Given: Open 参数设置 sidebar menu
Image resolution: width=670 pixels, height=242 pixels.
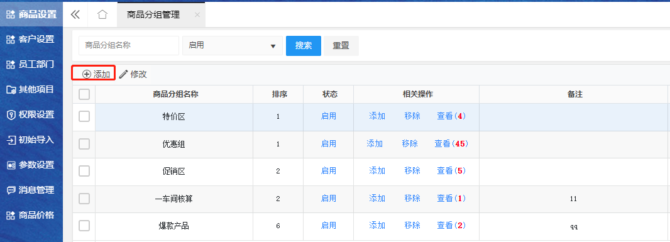Looking at the screenshot, I should (x=31, y=165).
